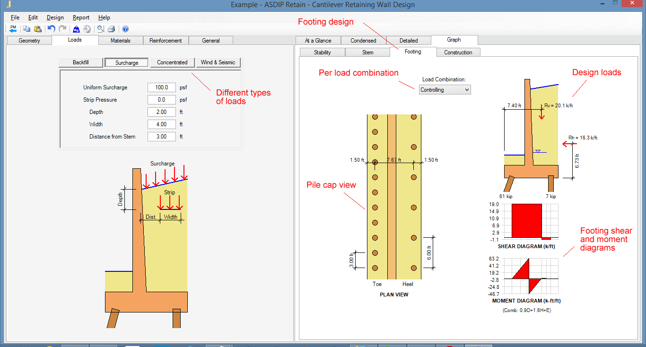Screen dimensions: 646x347
Task: Switch to the Wind & Seismic load type
Action: point(218,62)
